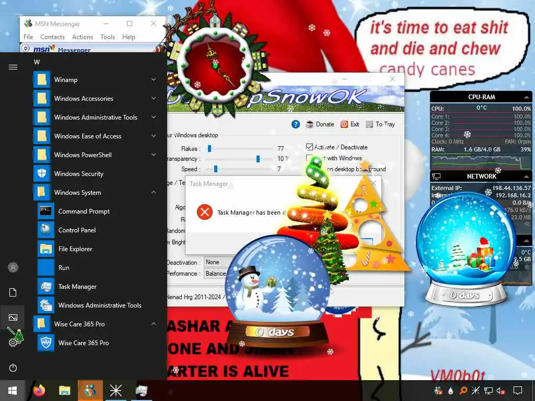Click the W letter header in Start list
The height and width of the screenshot is (401, 535).
[37, 62]
